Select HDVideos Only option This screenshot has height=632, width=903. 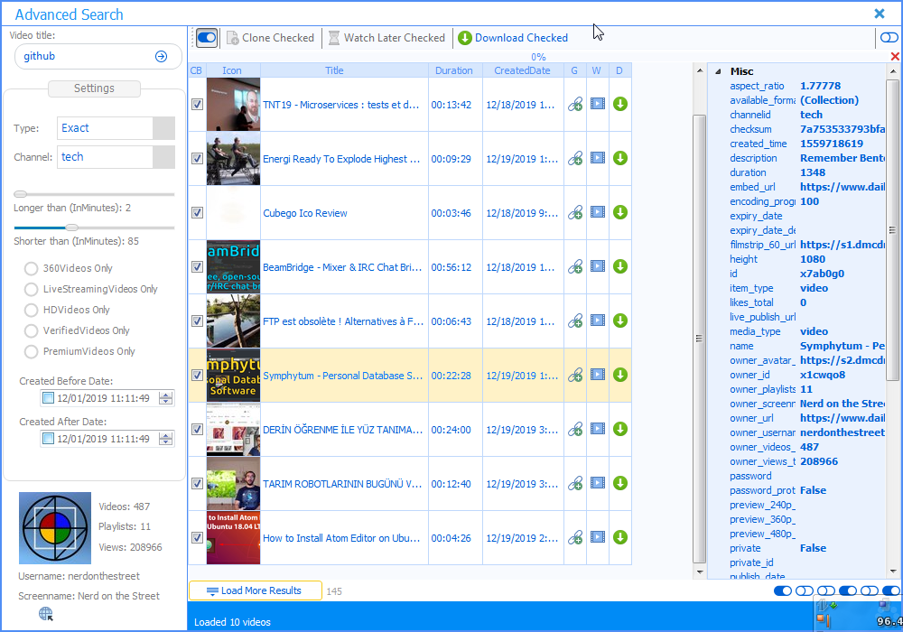coord(31,310)
